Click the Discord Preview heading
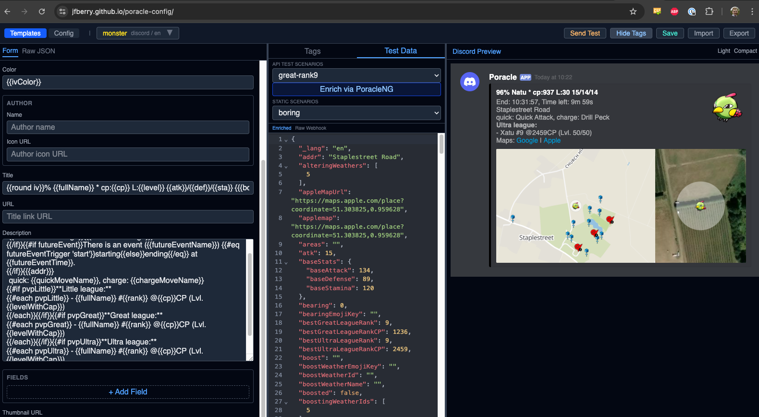Image resolution: width=759 pixels, height=417 pixels. pos(477,51)
